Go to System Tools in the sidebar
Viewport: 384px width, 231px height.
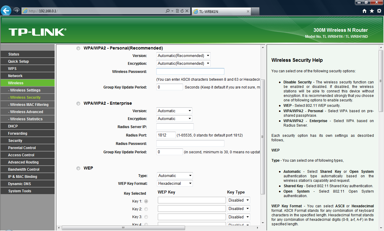(20, 191)
